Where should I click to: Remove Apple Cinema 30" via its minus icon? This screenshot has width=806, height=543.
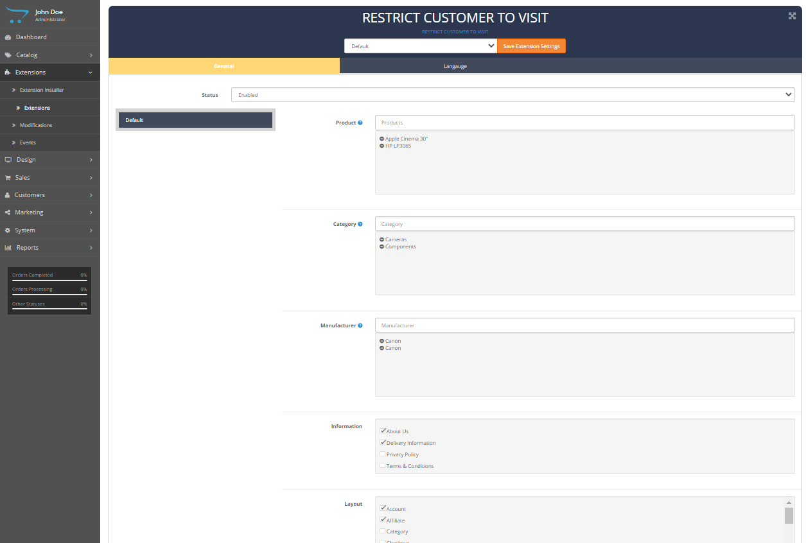[382, 139]
